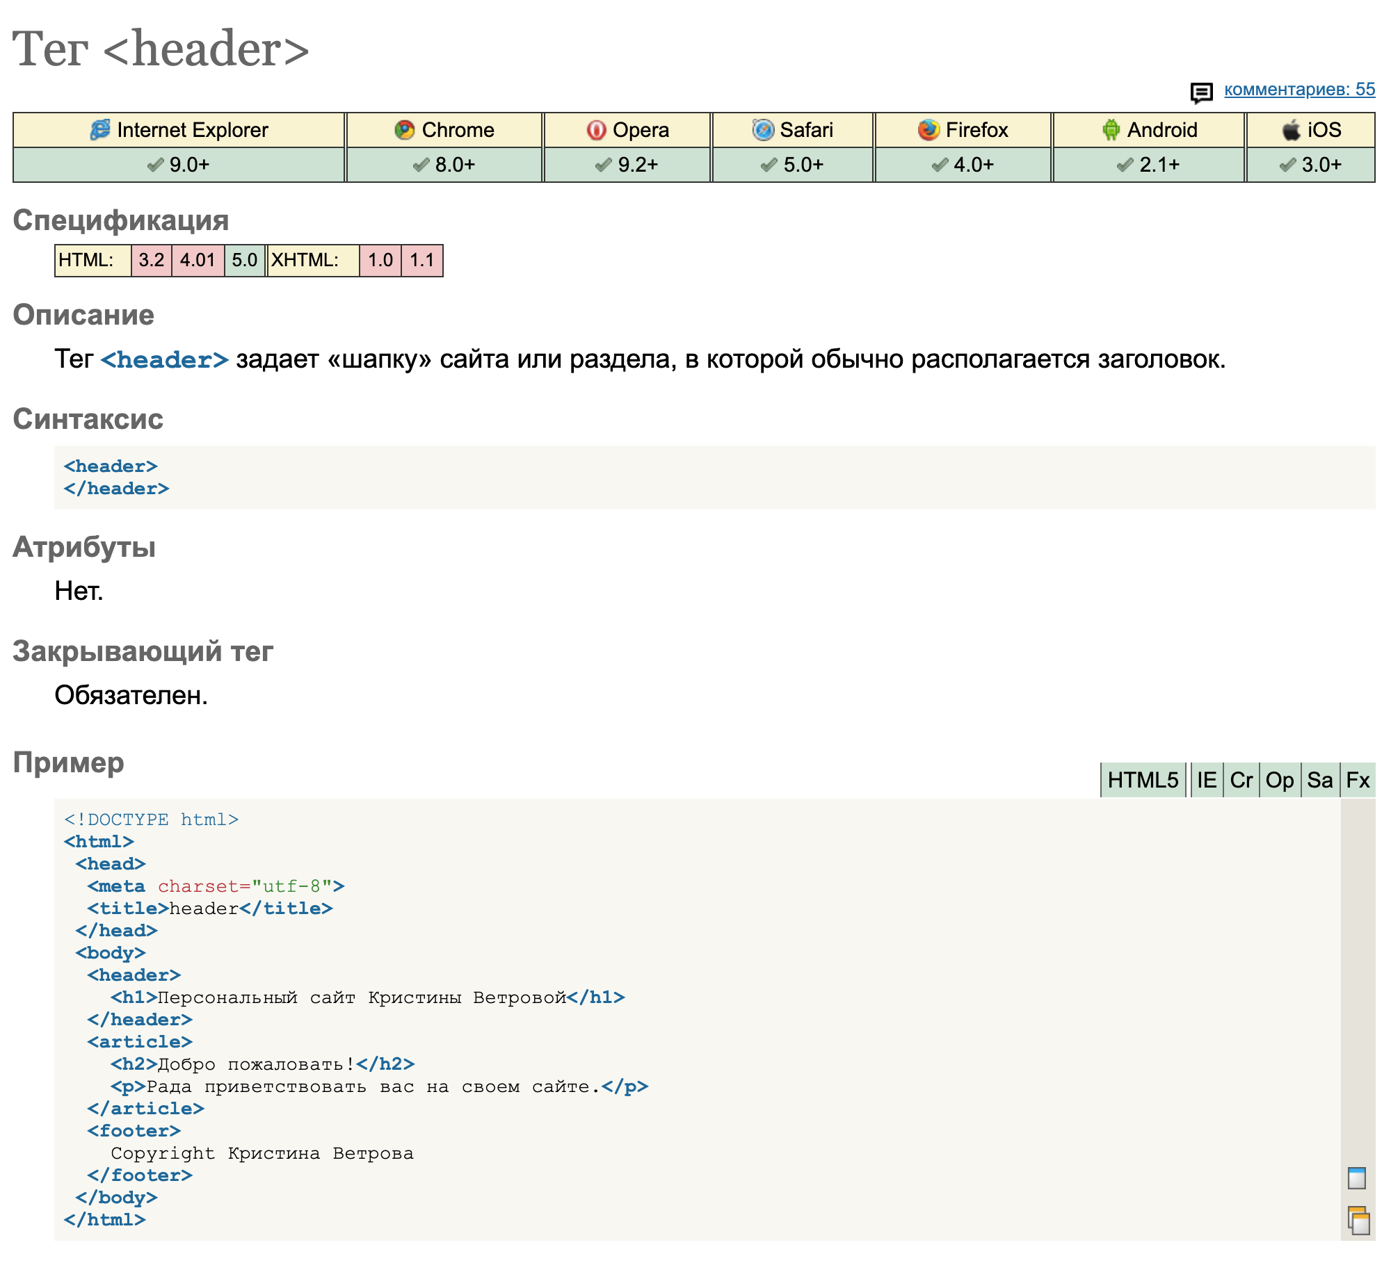Click the 'Синтаксис' heading
Viewport: 1391px width, 1279px height.
click(88, 419)
